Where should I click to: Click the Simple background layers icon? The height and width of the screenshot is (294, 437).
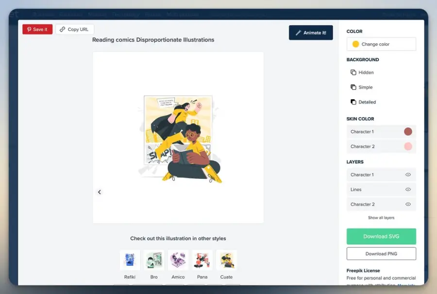tap(353, 87)
